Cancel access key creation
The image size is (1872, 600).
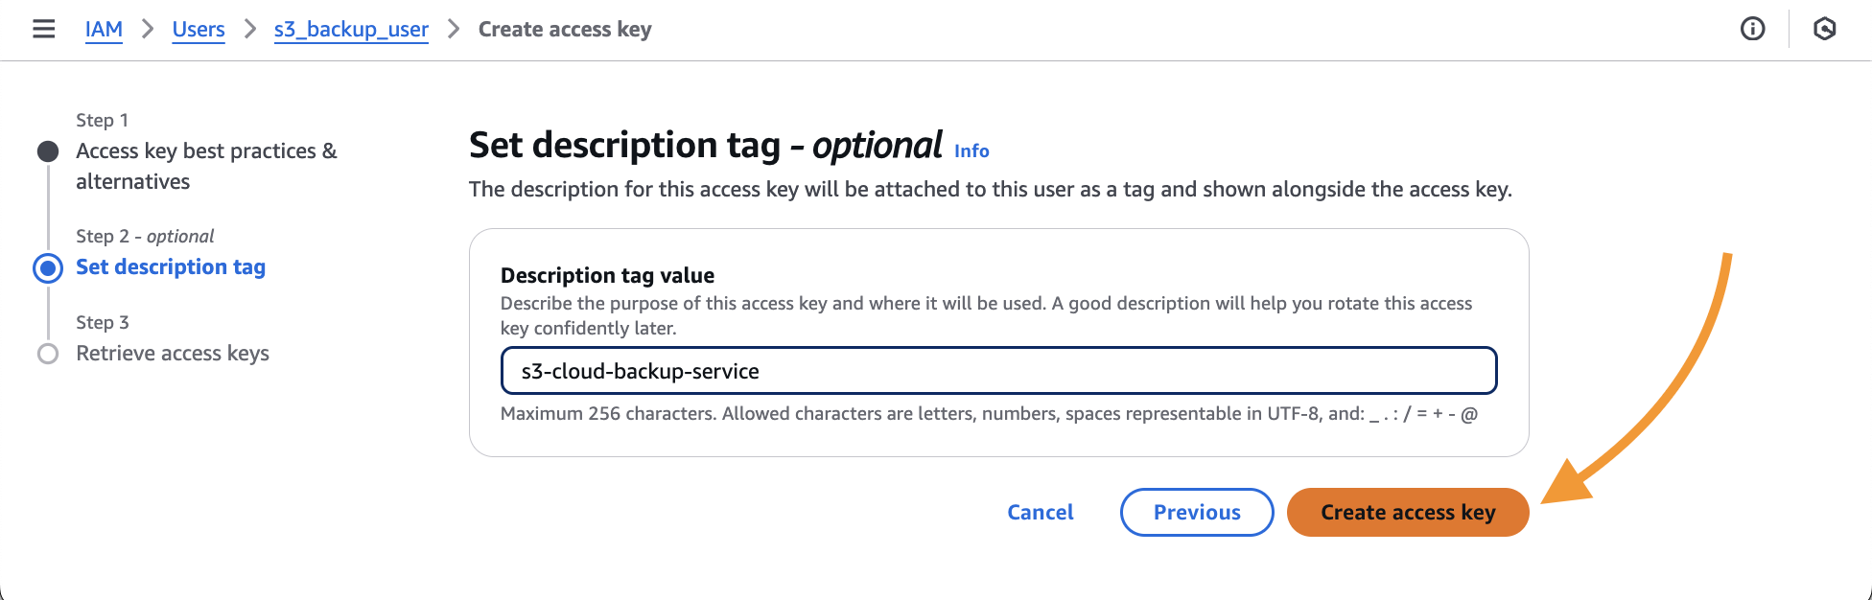coord(1041,512)
